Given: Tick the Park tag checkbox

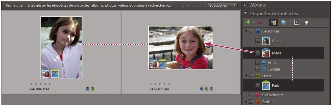Looking at the screenshot, I should [257, 85].
